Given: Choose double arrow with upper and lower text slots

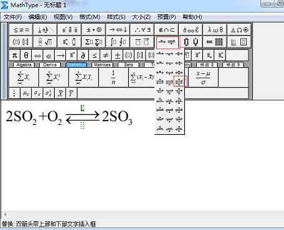Looking at the screenshot, I should (179, 81).
